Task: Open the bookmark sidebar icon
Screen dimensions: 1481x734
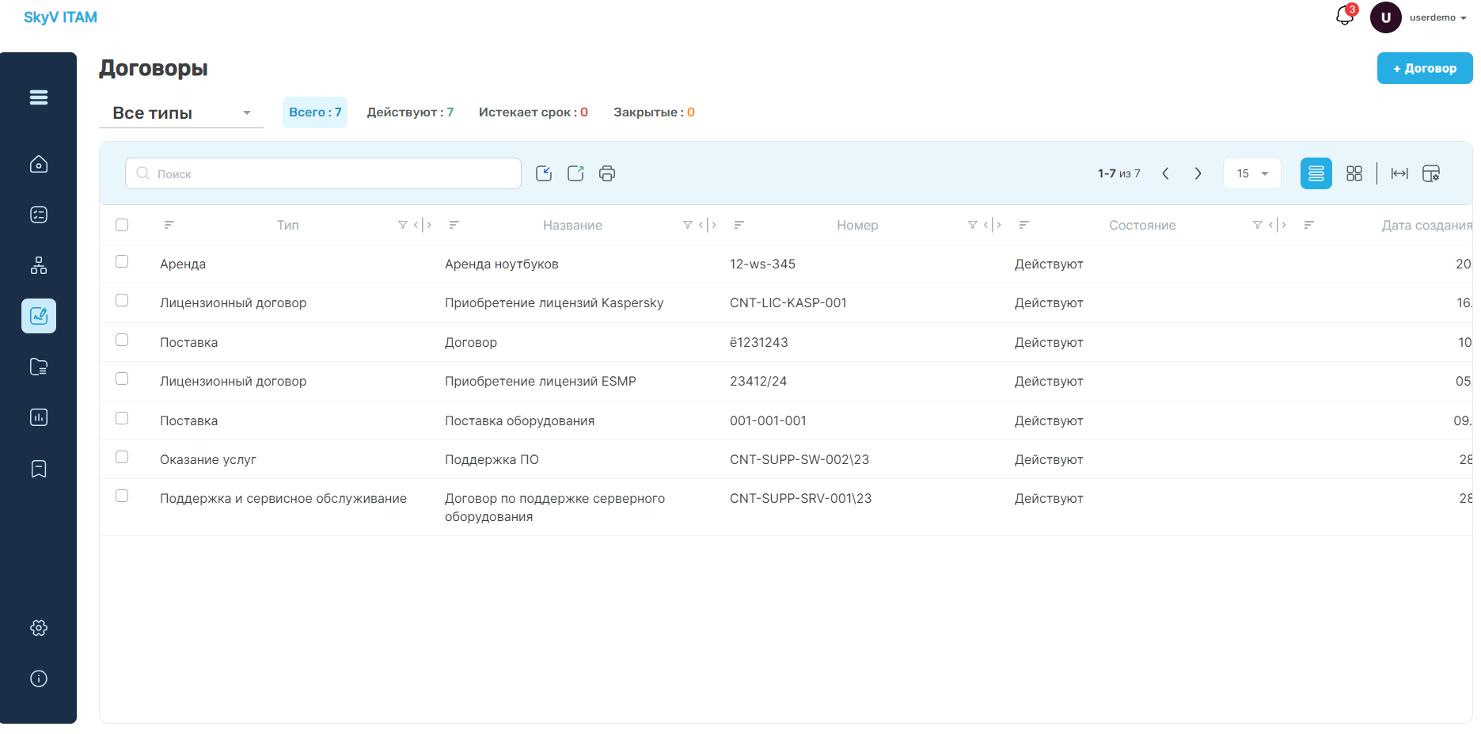Action: pyautogui.click(x=38, y=469)
